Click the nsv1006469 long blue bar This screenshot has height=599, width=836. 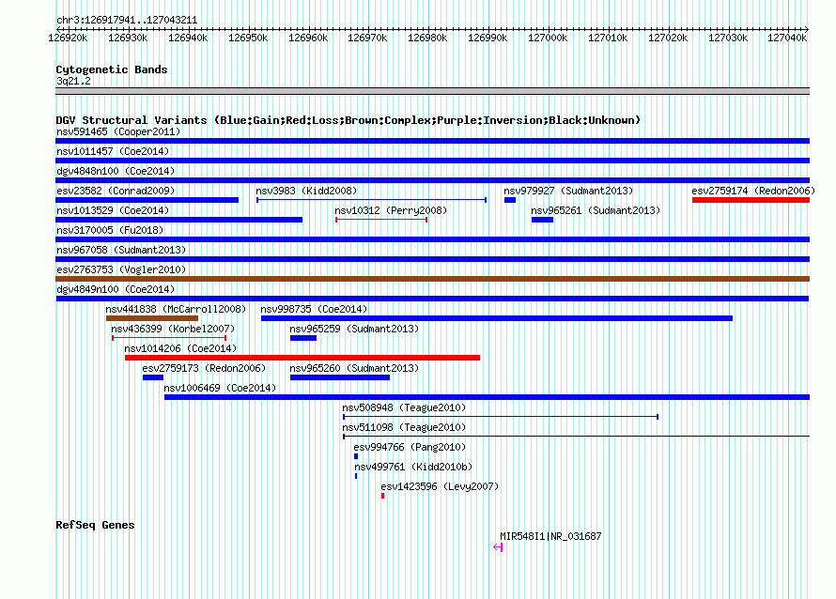coord(487,397)
